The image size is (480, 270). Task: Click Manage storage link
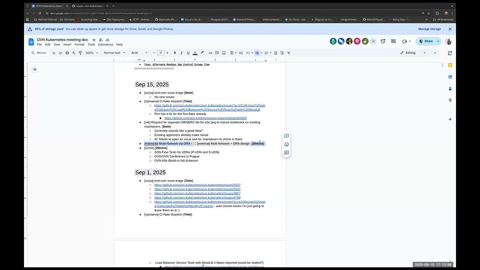click(429, 29)
